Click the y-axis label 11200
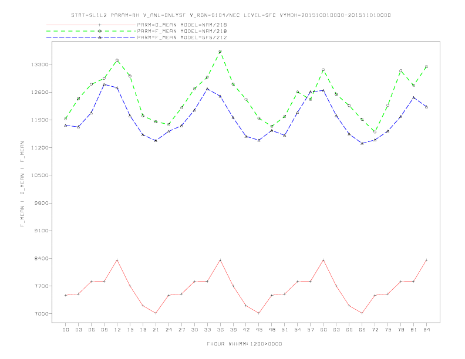The width and height of the screenshot is (465, 359). coord(40,147)
